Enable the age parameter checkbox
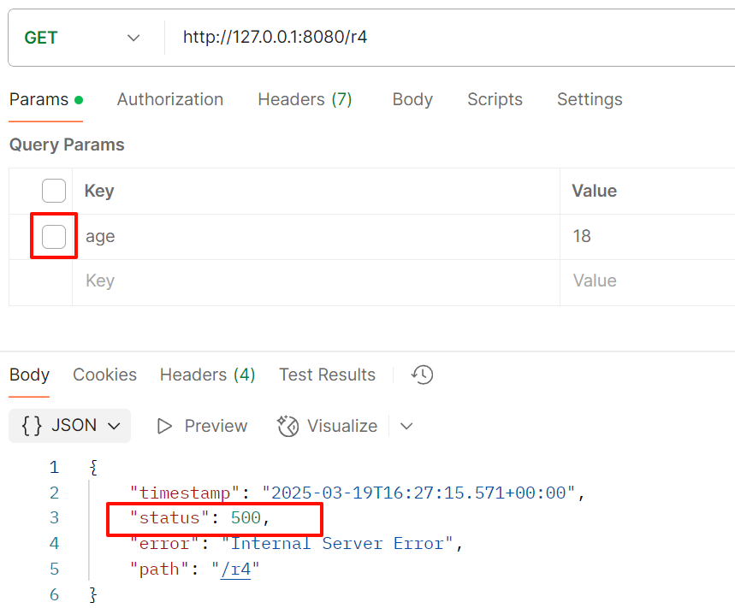The image size is (735, 608). (x=54, y=237)
